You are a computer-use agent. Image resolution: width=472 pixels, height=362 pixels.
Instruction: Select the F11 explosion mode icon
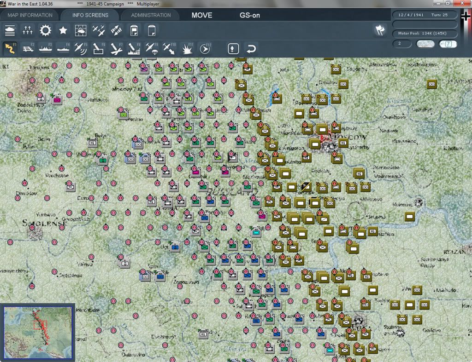tap(187, 48)
